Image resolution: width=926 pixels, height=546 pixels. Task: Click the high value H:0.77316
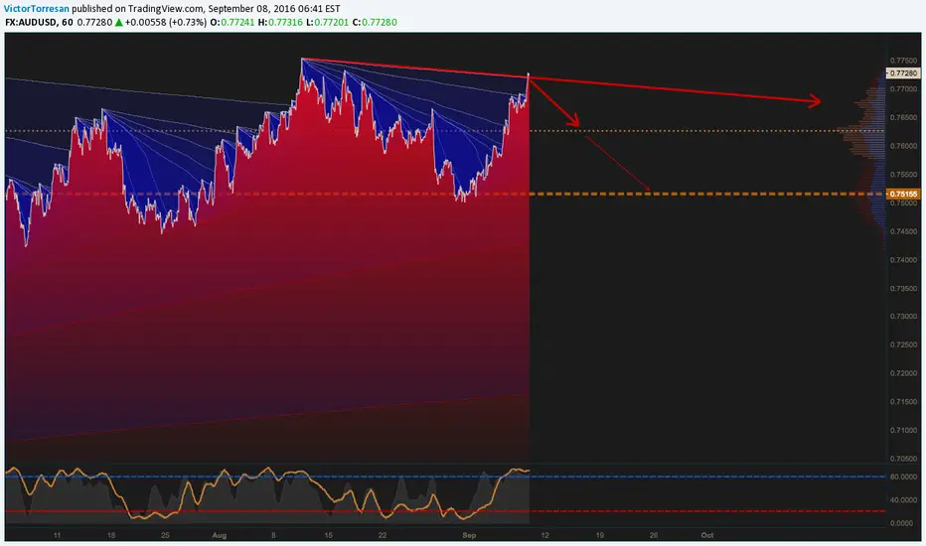(280, 23)
